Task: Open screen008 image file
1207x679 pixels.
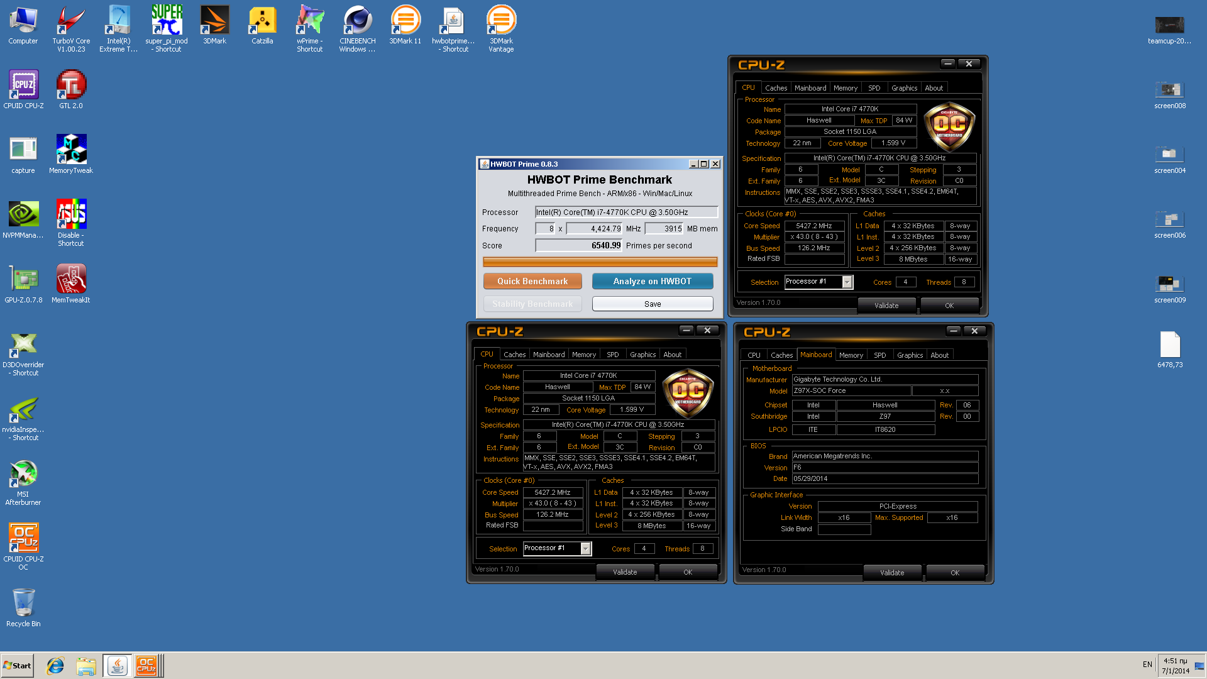Action: pyautogui.click(x=1169, y=95)
